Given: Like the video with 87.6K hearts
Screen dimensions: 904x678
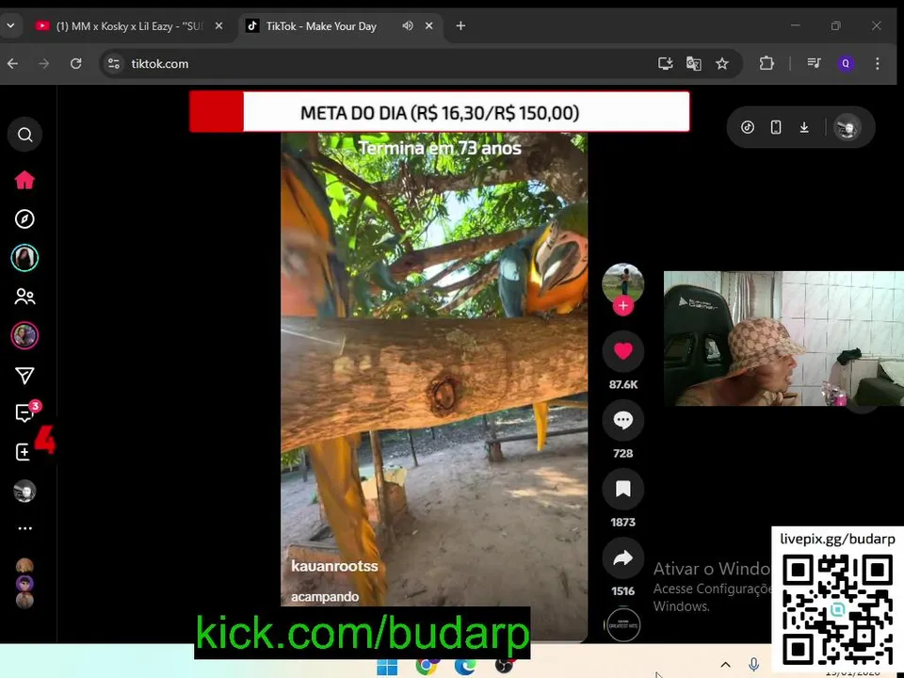Looking at the screenshot, I should click(x=622, y=351).
